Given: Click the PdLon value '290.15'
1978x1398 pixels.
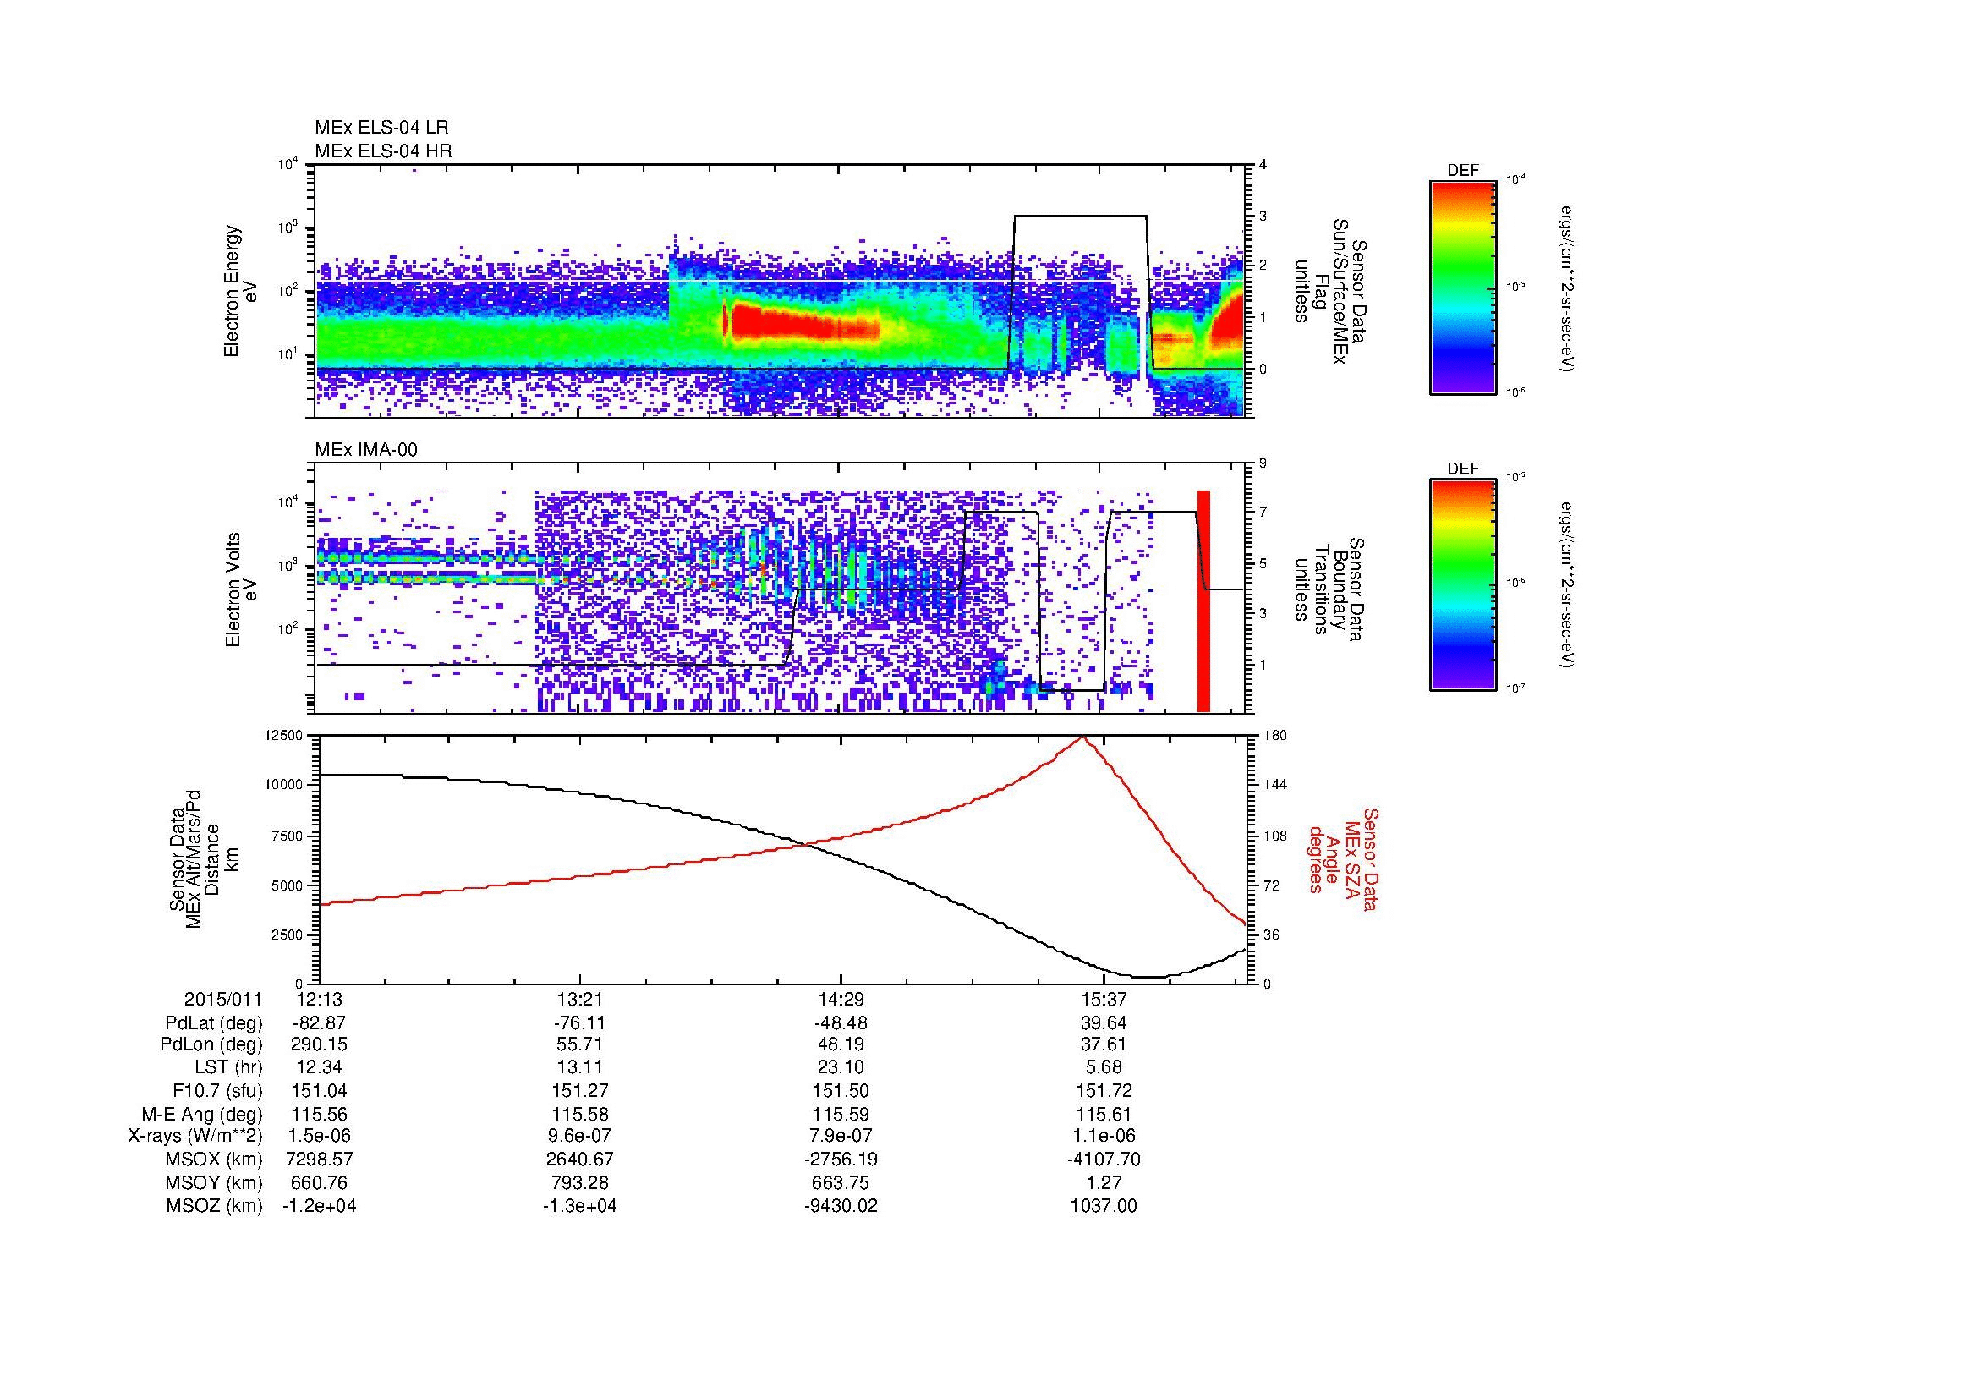Looking at the screenshot, I should pos(320,1044).
